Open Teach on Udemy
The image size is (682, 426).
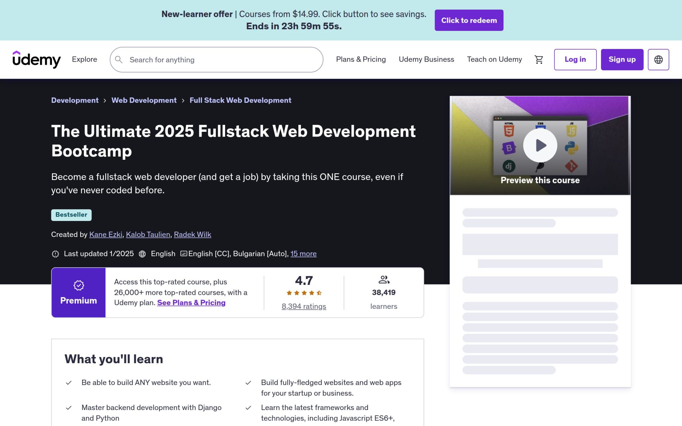pyautogui.click(x=494, y=59)
